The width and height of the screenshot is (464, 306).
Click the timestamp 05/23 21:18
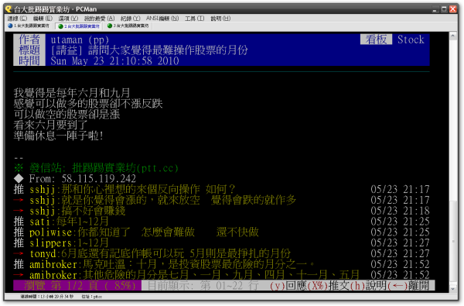point(400,211)
